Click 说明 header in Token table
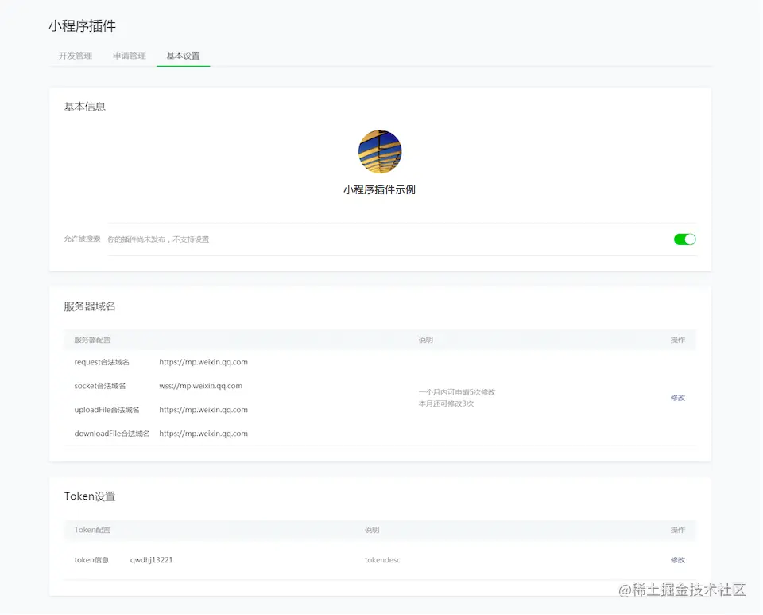This screenshot has width=763, height=615. [x=372, y=530]
